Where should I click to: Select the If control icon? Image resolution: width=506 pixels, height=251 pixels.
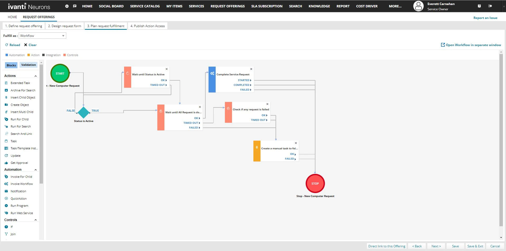point(6,227)
